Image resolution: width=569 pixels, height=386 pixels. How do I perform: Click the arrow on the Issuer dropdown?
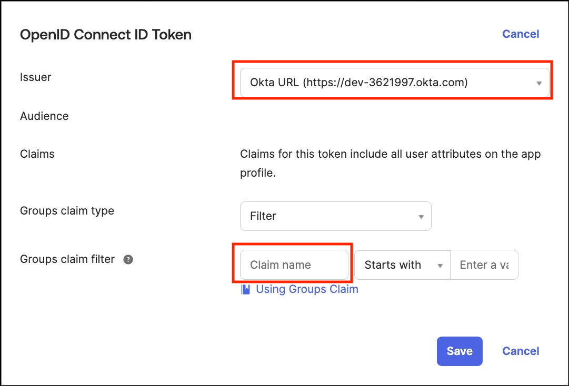[x=539, y=83]
